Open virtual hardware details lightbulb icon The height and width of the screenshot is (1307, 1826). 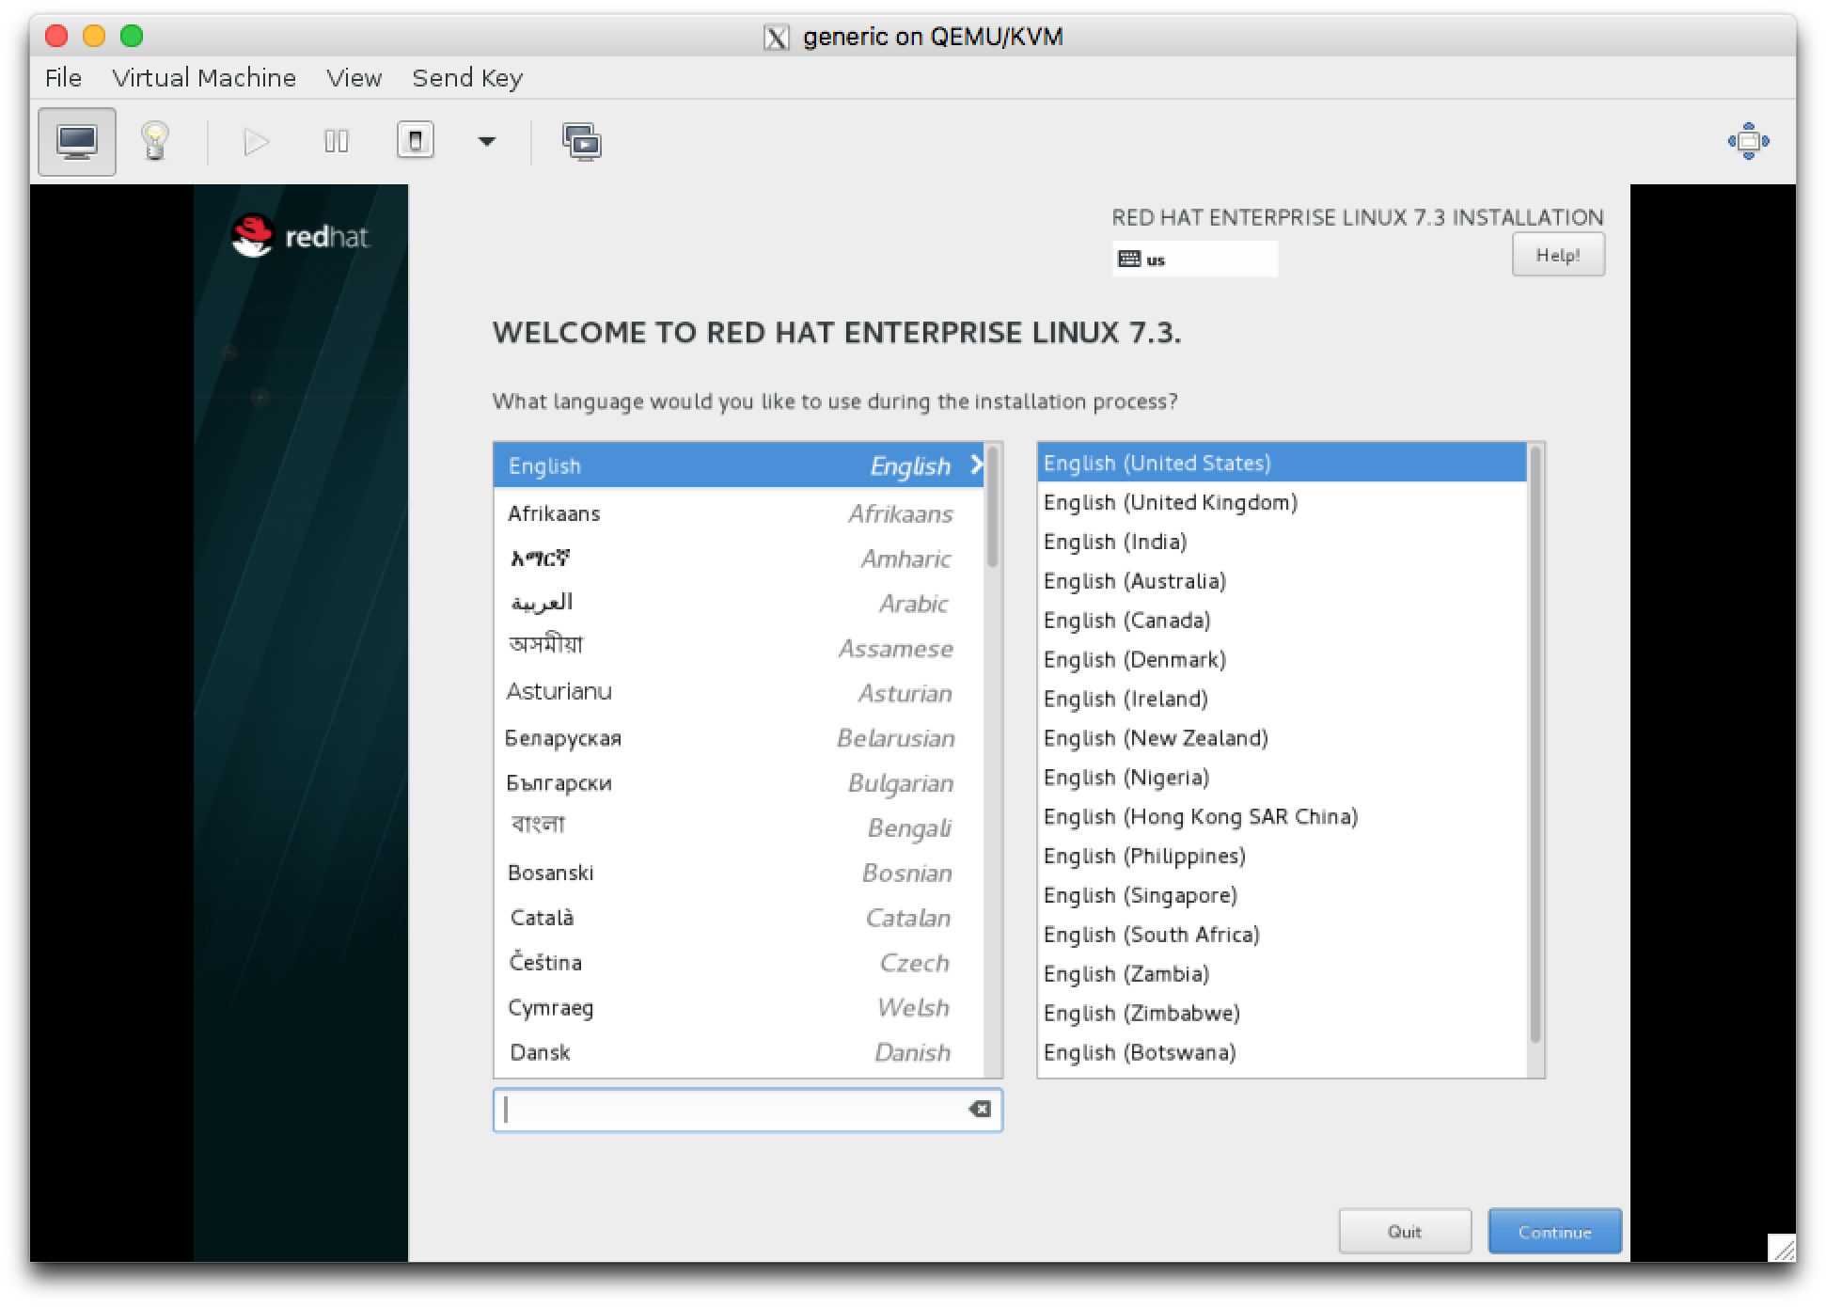tap(155, 142)
